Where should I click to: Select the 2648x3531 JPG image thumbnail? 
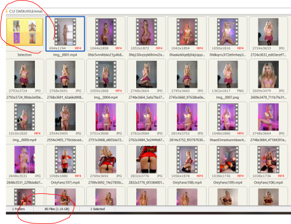[24, 160]
